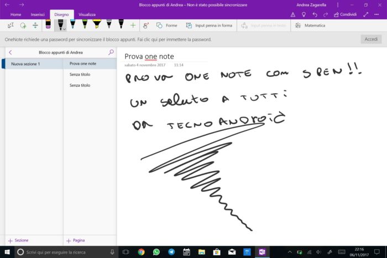
Task: Click the page date sabato 4 novembre 2017
Action: tap(145, 65)
